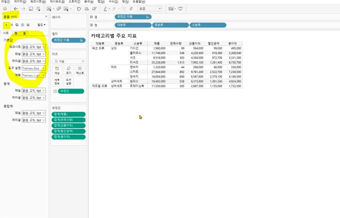Swap rows and columns using the toolbar icon
The image size is (340, 218).
click(x=78, y=9)
